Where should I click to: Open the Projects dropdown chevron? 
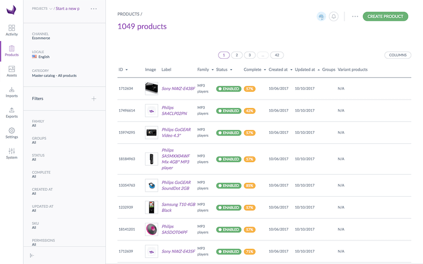(50, 9)
